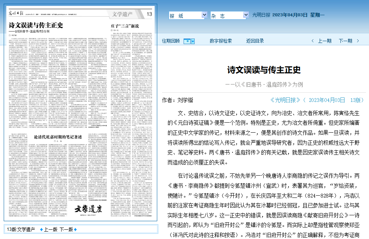Click the right chevron after 下一期
The height and width of the screenshot is (239, 369).
coord(358,41)
